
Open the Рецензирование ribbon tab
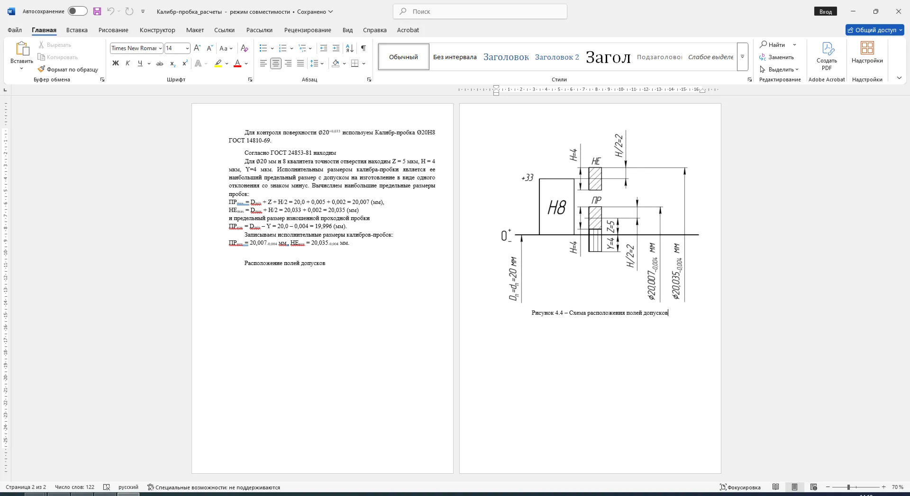[x=308, y=30]
